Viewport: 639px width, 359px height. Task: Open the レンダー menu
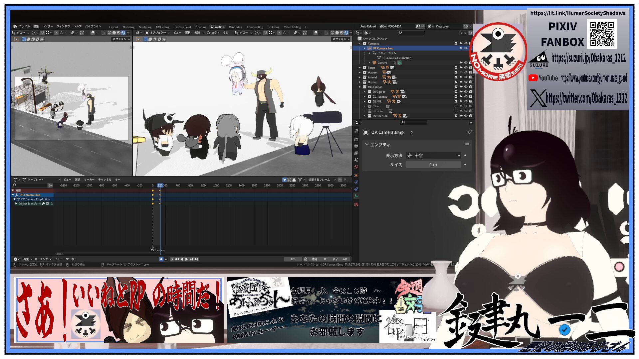(48, 26)
